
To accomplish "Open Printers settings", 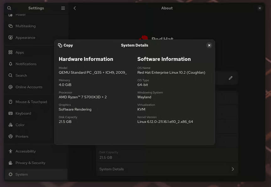I will coord(36,136).
